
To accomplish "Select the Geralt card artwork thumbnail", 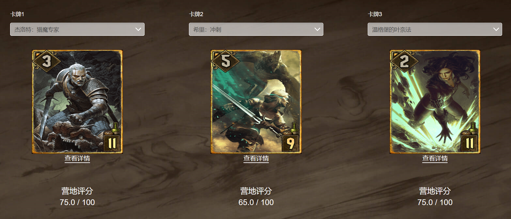I will (77, 102).
